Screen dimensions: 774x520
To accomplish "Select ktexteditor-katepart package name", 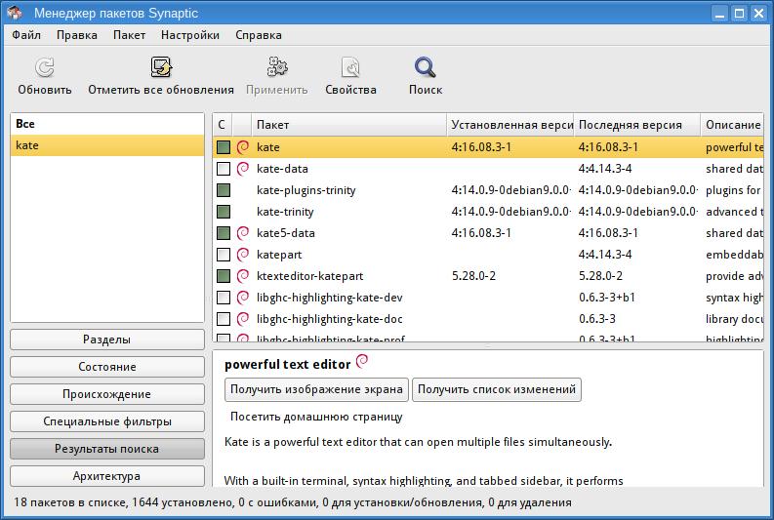I will (x=310, y=276).
